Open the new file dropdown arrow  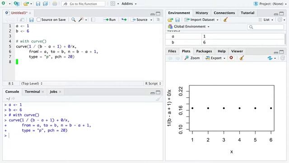click(9, 4)
